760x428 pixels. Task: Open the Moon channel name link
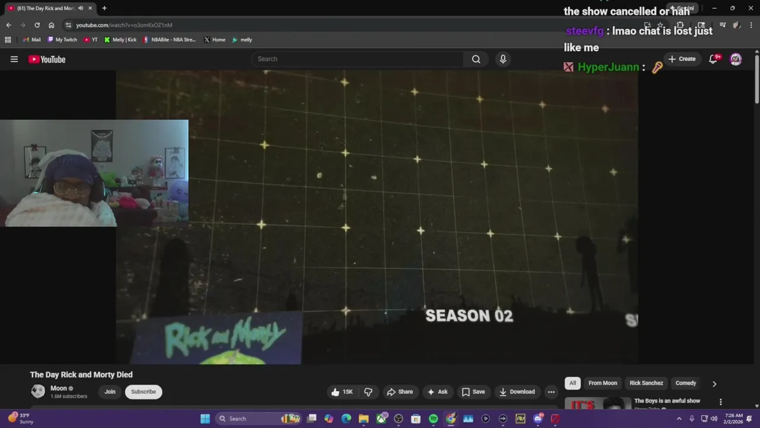[59, 388]
